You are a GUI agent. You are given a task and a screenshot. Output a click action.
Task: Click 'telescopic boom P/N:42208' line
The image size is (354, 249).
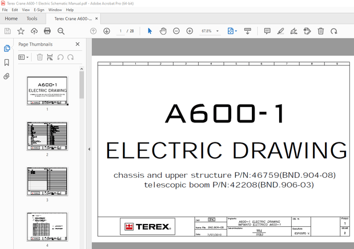pyautogui.click(x=229, y=185)
